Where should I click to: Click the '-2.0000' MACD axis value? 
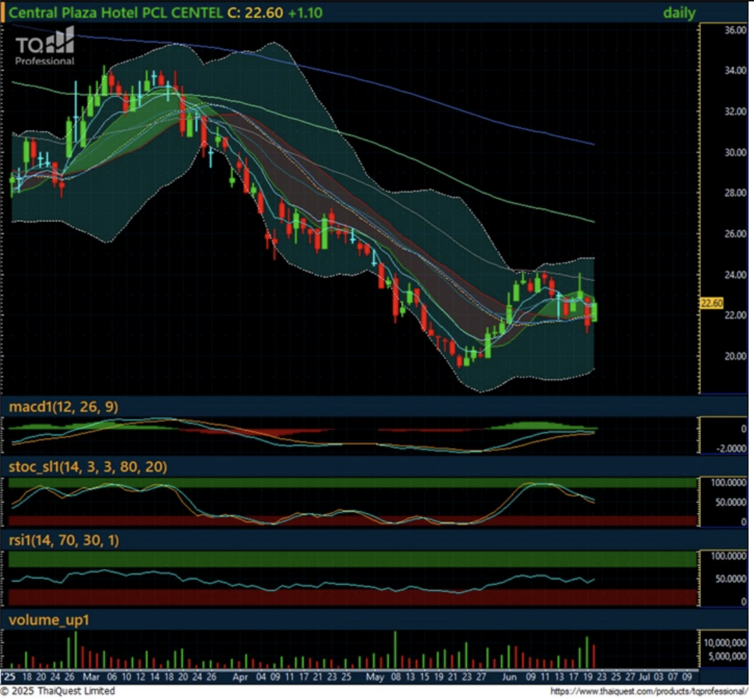(732, 448)
